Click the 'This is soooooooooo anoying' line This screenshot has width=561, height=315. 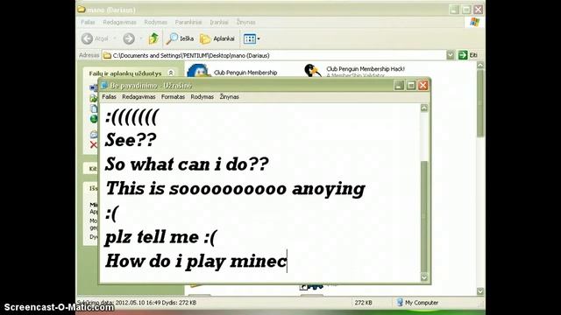(x=235, y=189)
